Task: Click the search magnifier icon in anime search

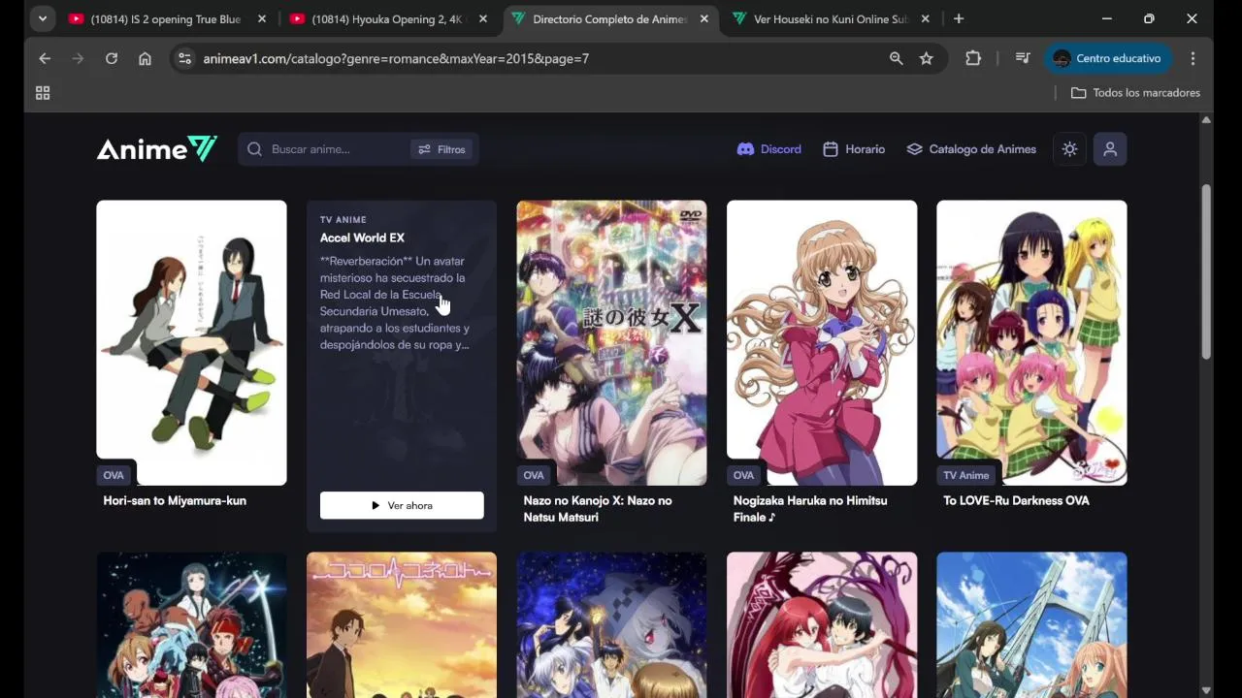Action: tap(254, 149)
